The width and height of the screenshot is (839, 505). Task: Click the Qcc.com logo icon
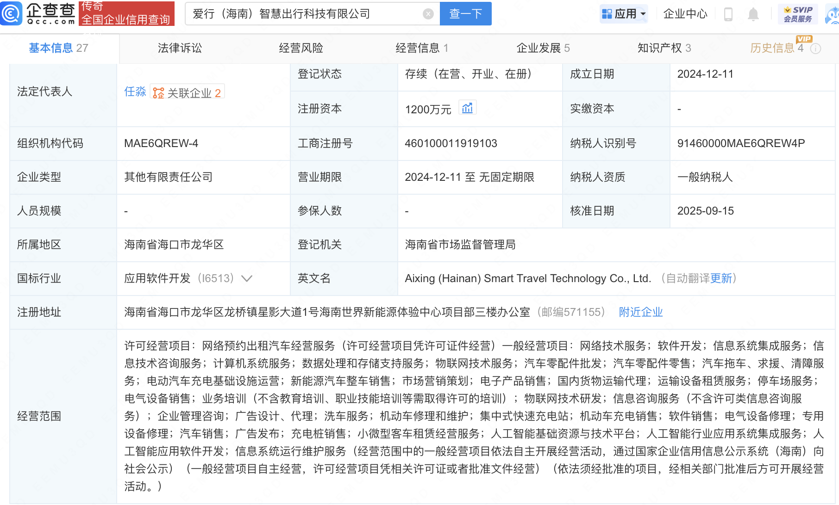(12, 13)
